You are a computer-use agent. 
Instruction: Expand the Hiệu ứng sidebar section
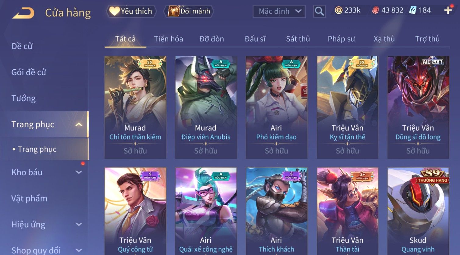[79, 225]
